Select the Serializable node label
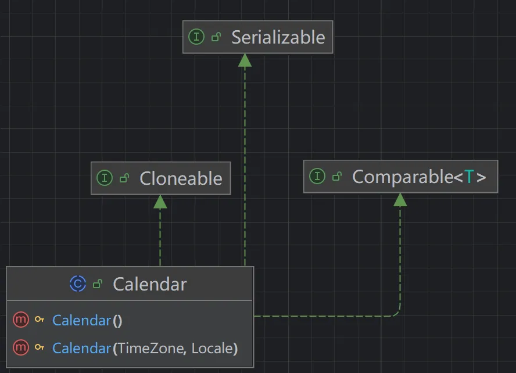The image size is (516, 373). tap(278, 37)
